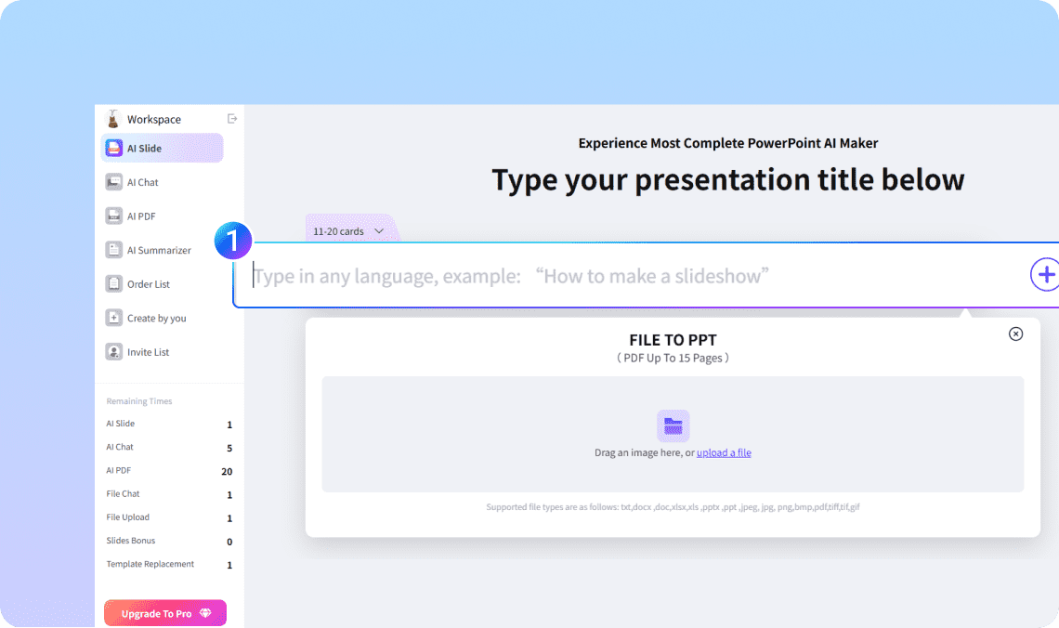Click the AI Slide sidebar icon
The height and width of the screenshot is (628, 1059).
(113, 149)
